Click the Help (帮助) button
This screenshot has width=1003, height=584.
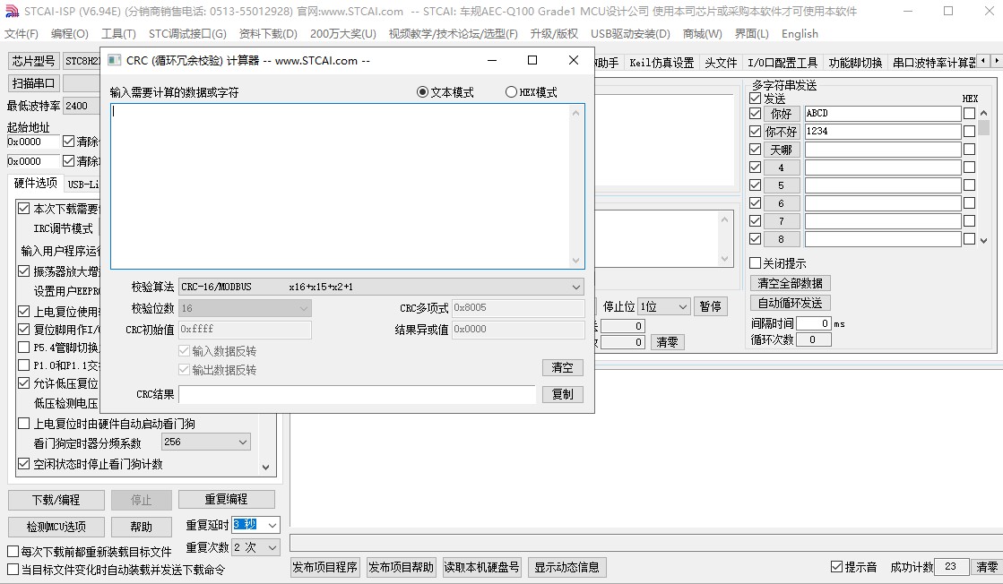coord(142,527)
